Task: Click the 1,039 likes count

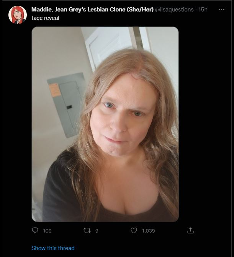Action: (x=149, y=231)
